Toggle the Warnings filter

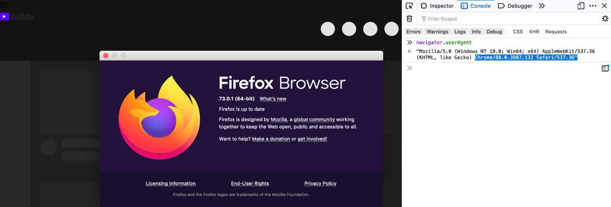click(x=437, y=31)
